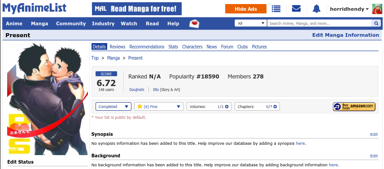This screenshot has height=169, width=384.
Task: Open the list icon in the header
Action: click(276, 9)
